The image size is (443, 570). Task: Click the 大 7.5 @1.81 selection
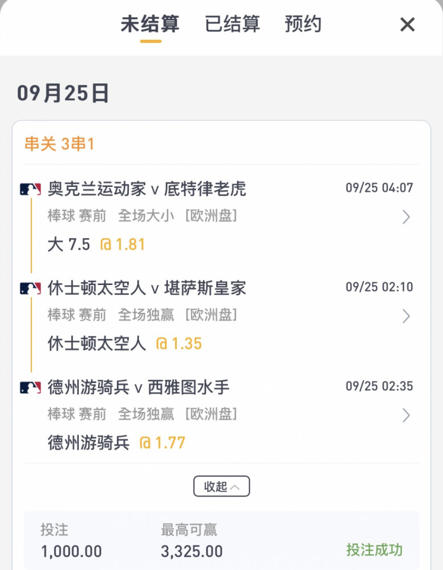click(x=96, y=245)
